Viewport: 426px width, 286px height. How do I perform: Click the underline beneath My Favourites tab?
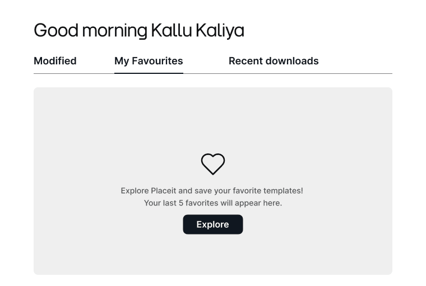click(x=149, y=73)
